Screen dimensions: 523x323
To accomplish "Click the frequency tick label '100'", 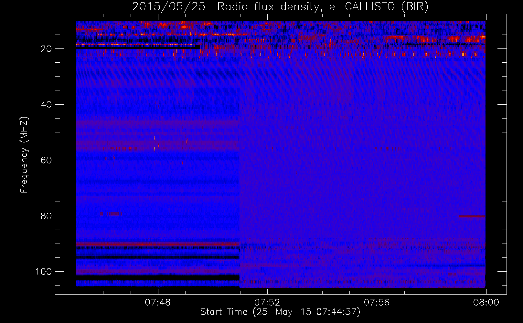I will click(x=44, y=272).
